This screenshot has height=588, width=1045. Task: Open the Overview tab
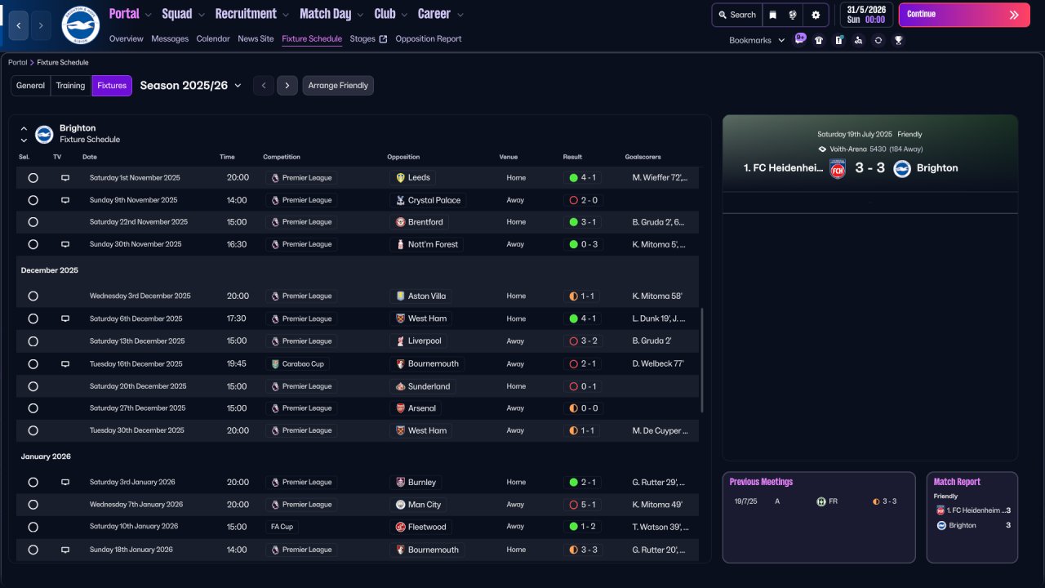(x=126, y=39)
